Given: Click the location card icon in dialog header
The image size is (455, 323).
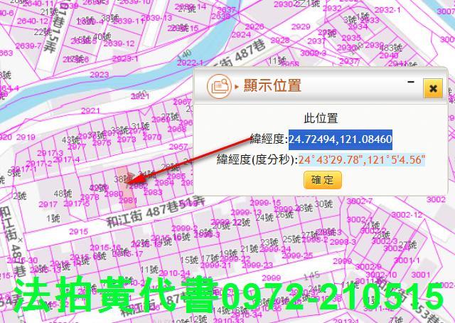Looking at the screenshot, I should click(x=218, y=86).
